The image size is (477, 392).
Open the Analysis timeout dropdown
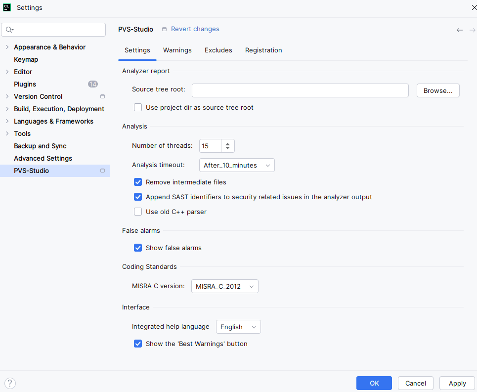coord(237,165)
